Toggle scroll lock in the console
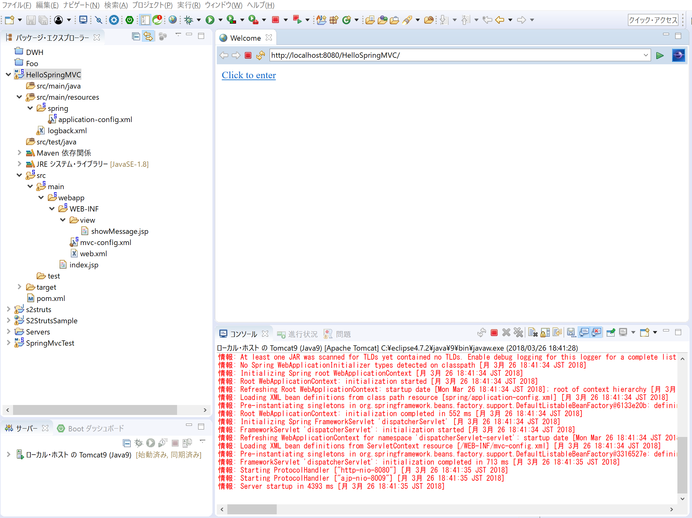Image resolution: width=692 pixels, height=518 pixels. [545, 333]
